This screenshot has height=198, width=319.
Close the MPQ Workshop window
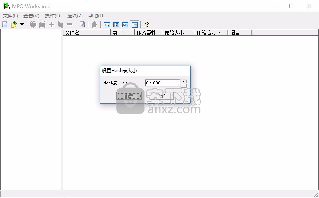309,6
